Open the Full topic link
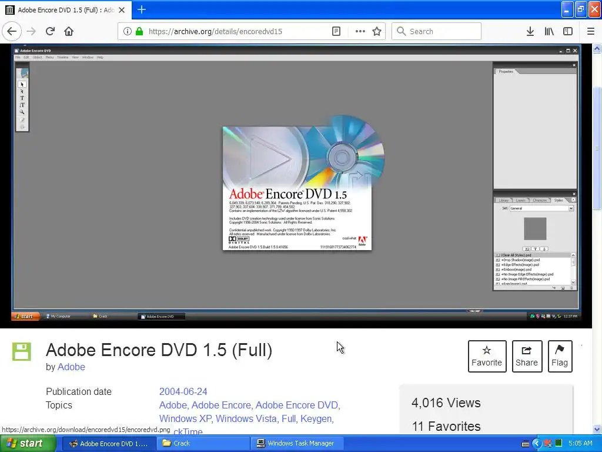The width and height of the screenshot is (602, 452). point(288,418)
